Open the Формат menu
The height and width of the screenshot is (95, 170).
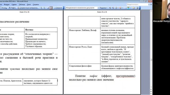[x=7, y=4]
